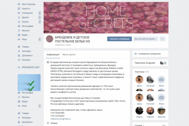Click Написать сообщение button
The width and height of the screenshot is (189, 126).
click(119, 39)
